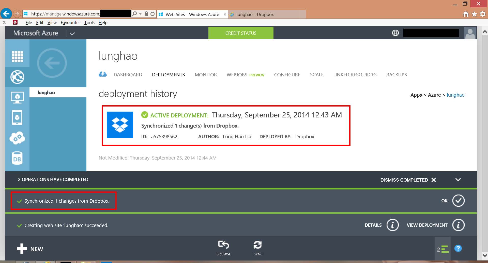
Task: Switch to the WEBJOBS preview tab
Action: click(x=245, y=75)
